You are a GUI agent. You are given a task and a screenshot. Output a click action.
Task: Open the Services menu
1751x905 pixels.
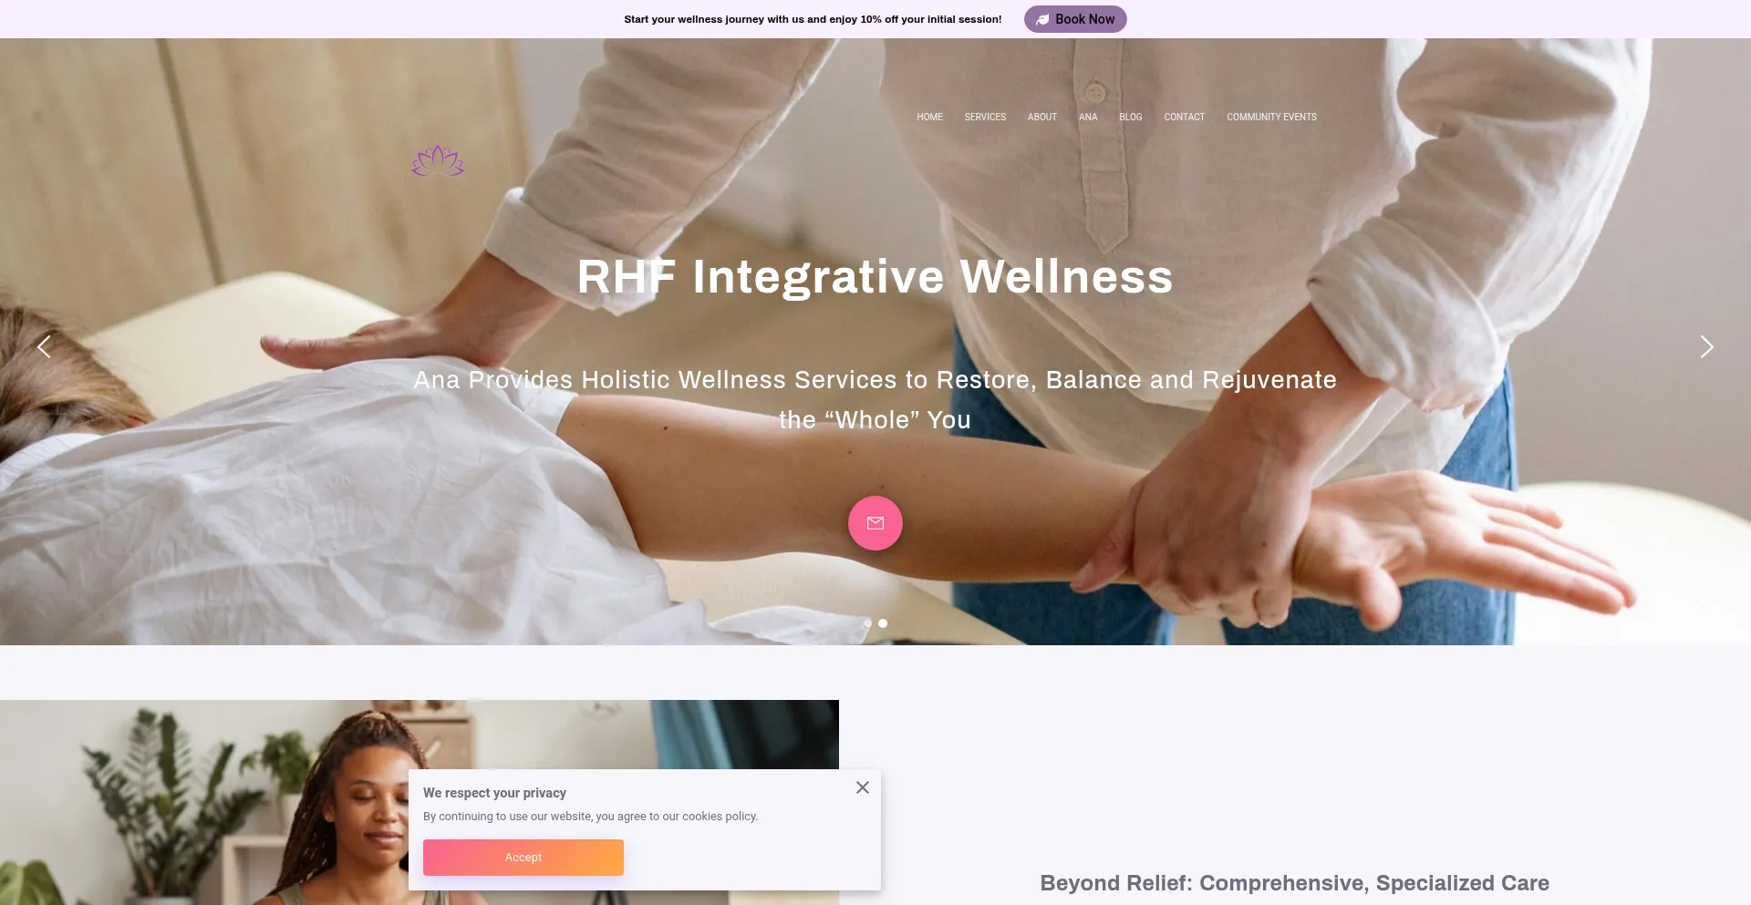[x=985, y=117]
